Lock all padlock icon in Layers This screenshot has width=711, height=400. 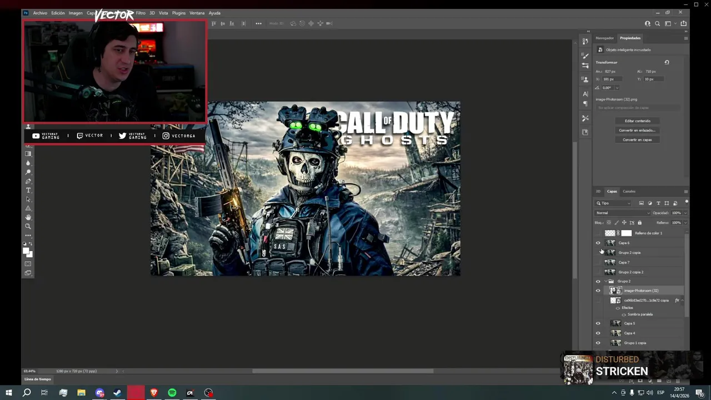click(639, 223)
